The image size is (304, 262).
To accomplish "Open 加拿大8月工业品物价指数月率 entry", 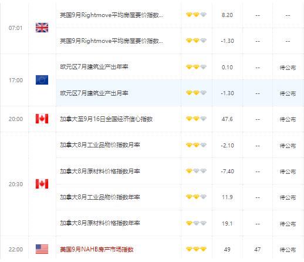I will click(100, 145).
